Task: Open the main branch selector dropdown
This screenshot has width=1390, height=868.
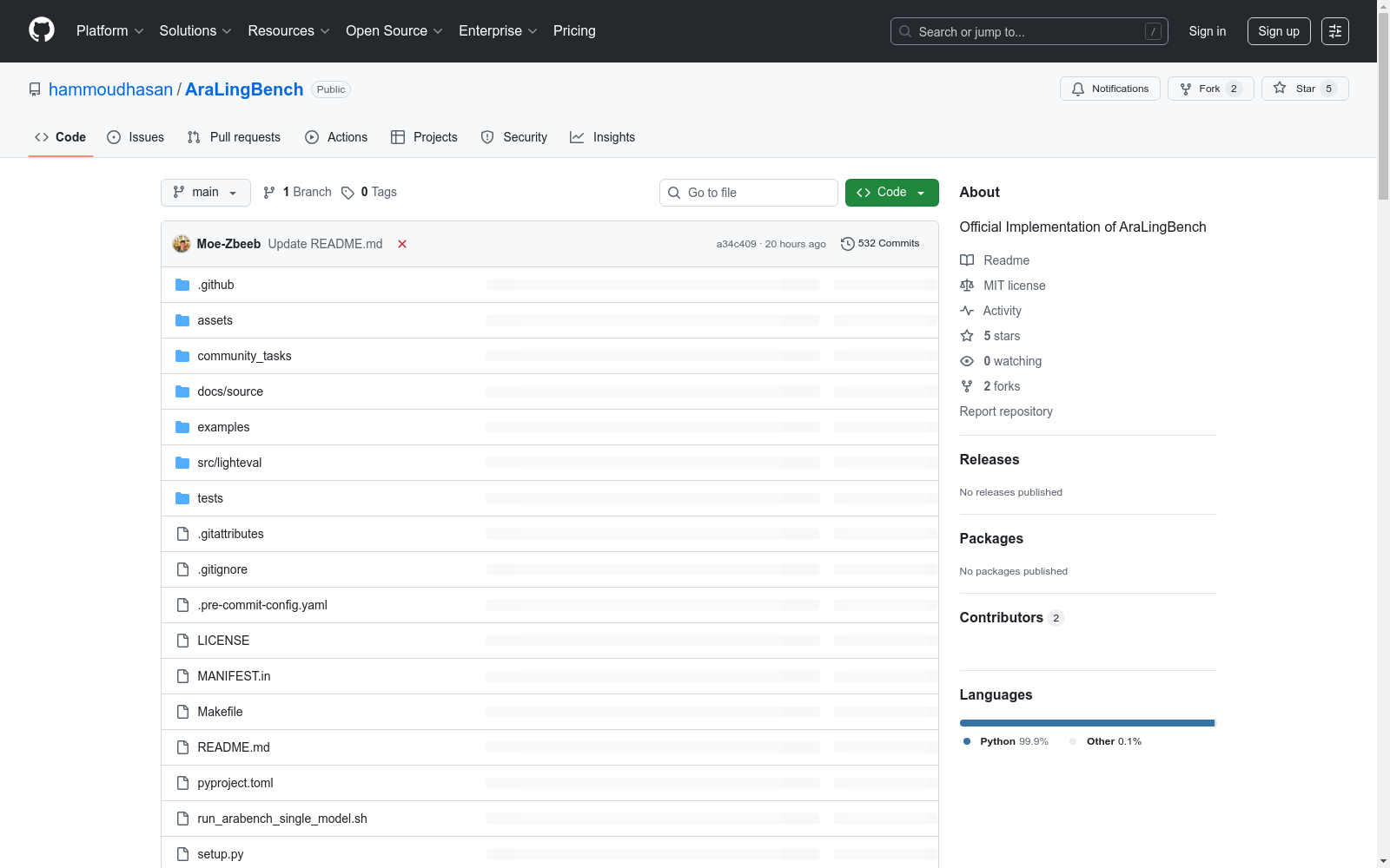Action: click(x=206, y=193)
